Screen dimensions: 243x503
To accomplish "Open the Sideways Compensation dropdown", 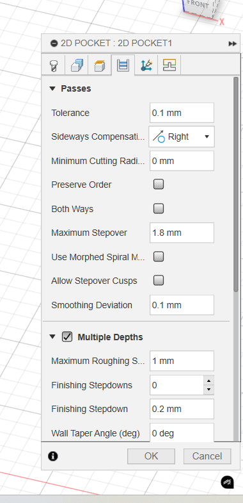I will click(x=182, y=136).
